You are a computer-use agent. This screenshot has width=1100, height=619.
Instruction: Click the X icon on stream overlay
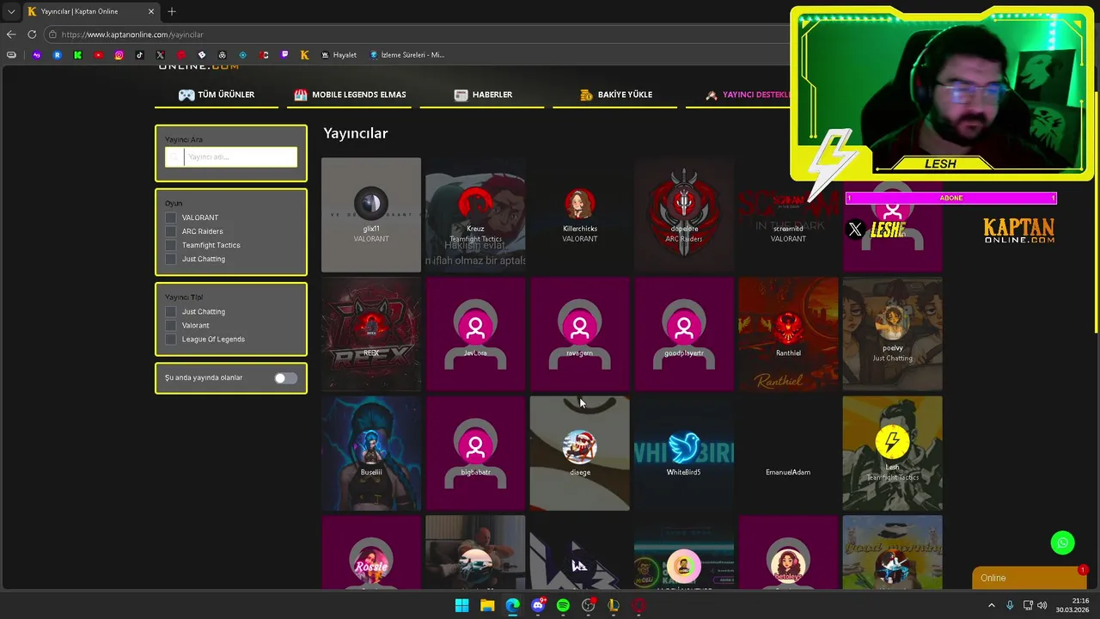[x=855, y=230]
